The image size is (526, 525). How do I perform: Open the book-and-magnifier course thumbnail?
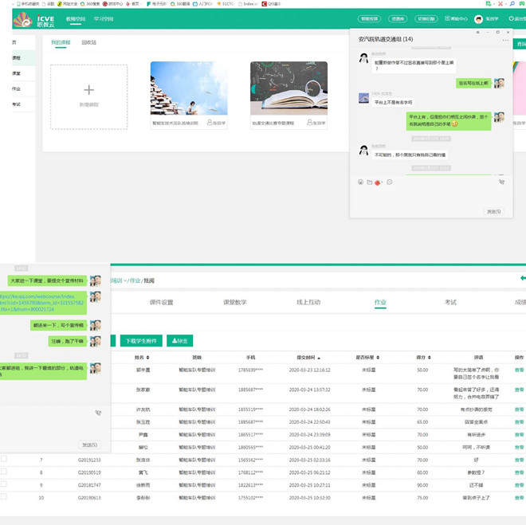pyautogui.click(x=289, y=89)
